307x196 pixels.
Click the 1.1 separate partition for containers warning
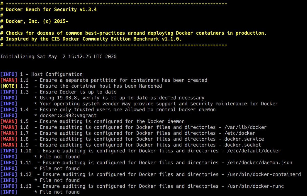[104, 80]
